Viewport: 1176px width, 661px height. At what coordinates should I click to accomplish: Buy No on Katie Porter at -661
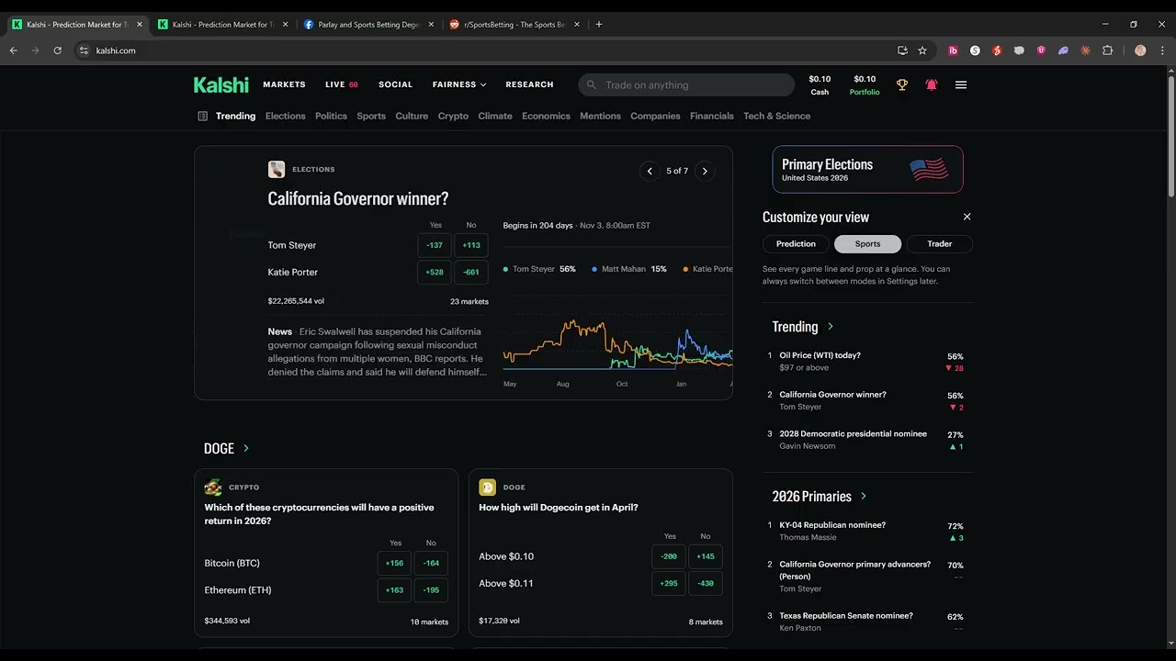point(471,272)
